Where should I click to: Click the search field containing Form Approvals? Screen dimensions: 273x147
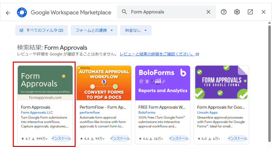(166, 12)
